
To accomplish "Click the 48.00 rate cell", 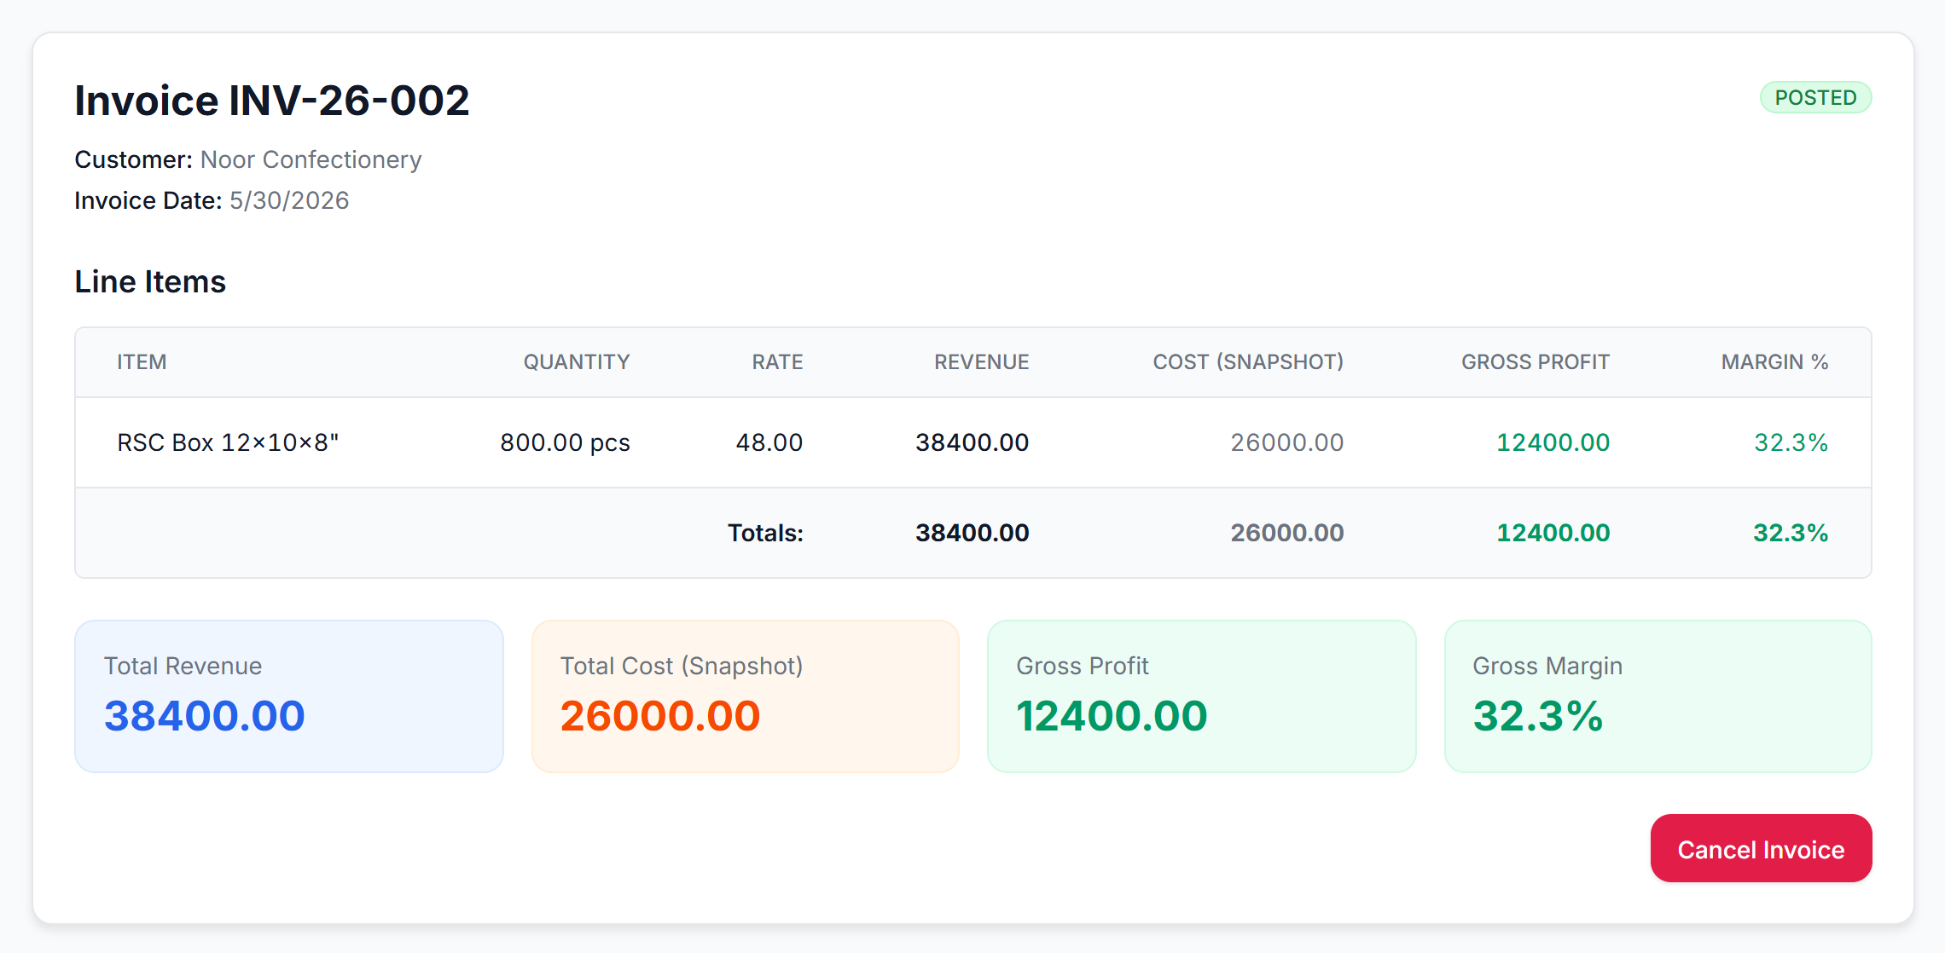I will coord(769,442).
